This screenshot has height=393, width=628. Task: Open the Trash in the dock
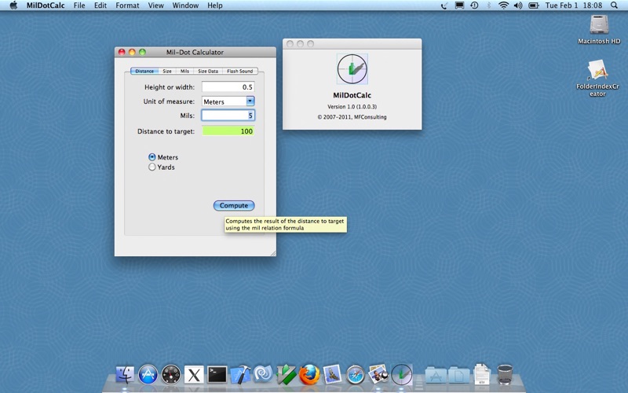pyautogui.click(x=505, y=375)
